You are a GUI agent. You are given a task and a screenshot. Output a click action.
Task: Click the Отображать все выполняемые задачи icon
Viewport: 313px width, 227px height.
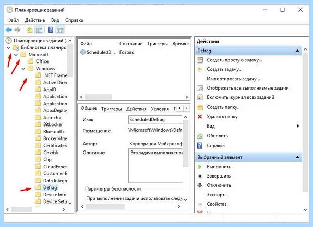pos(200,88)
